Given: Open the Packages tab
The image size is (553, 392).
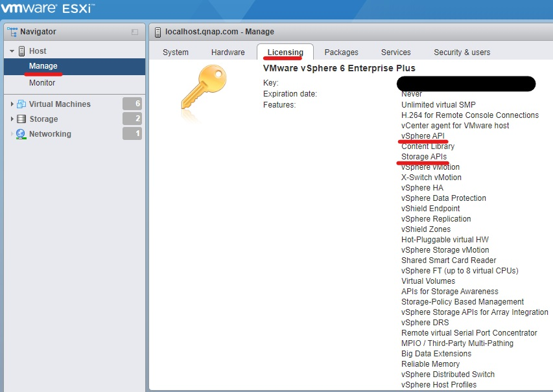Looking at the screenshot, I should pyautogui.click(x=341, y=52).
